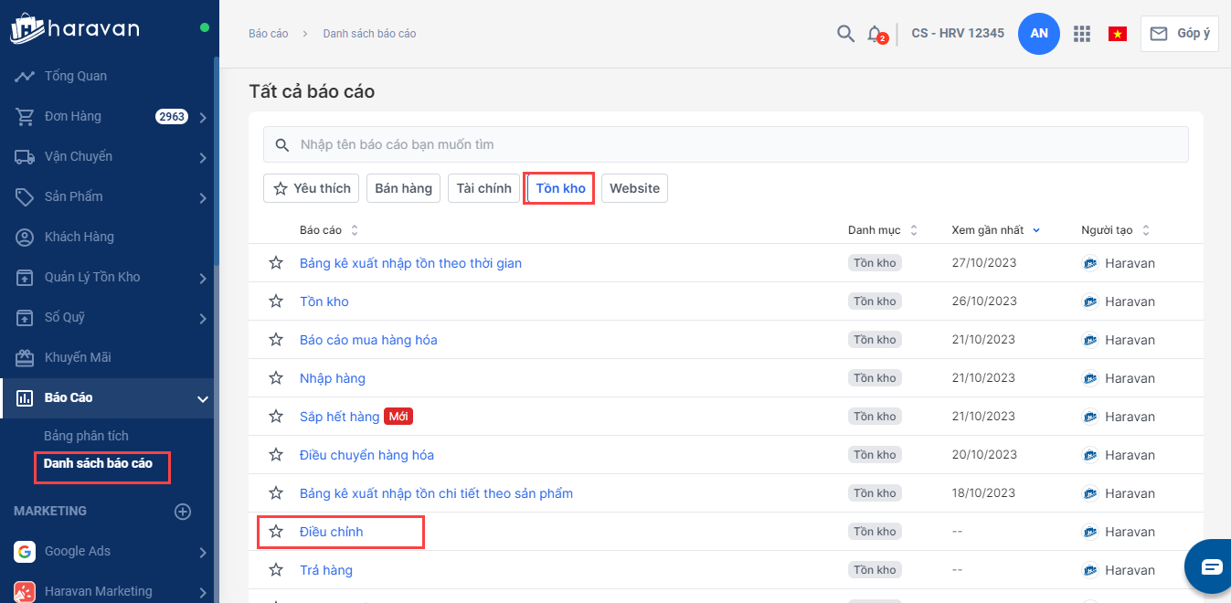The image size is (1231, 603).
Task: Open the search magnifier in top bar
Action: point(845,34)
